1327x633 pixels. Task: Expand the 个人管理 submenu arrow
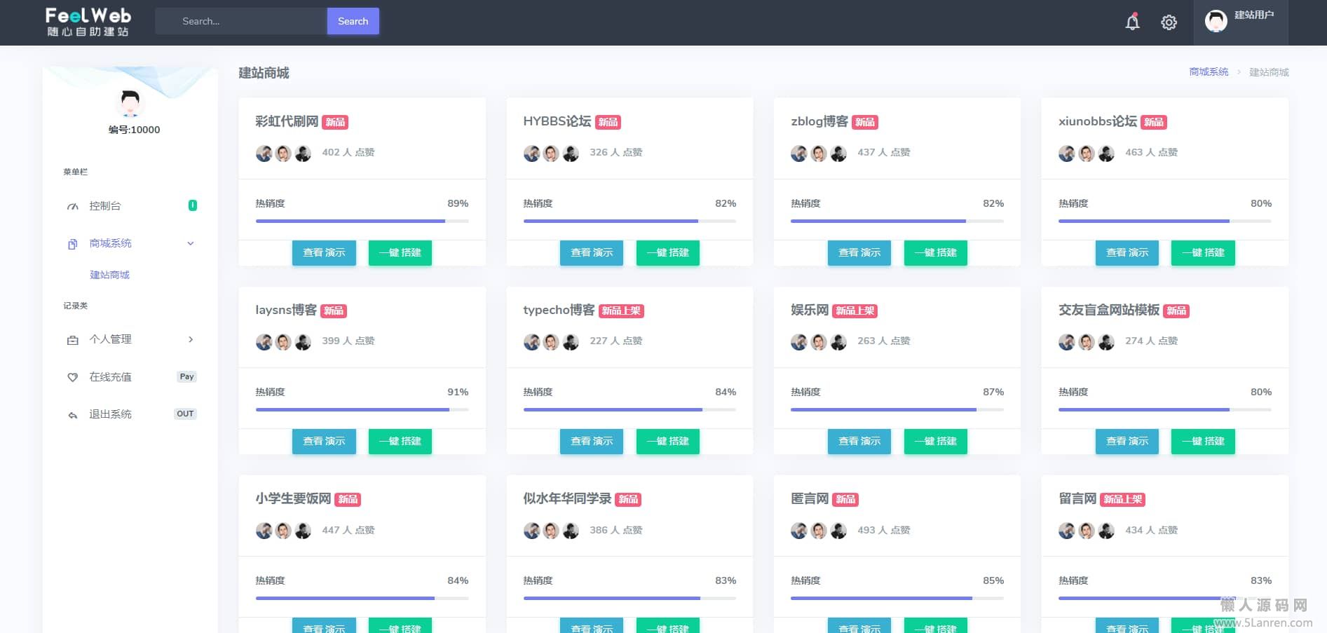[191, 339]
